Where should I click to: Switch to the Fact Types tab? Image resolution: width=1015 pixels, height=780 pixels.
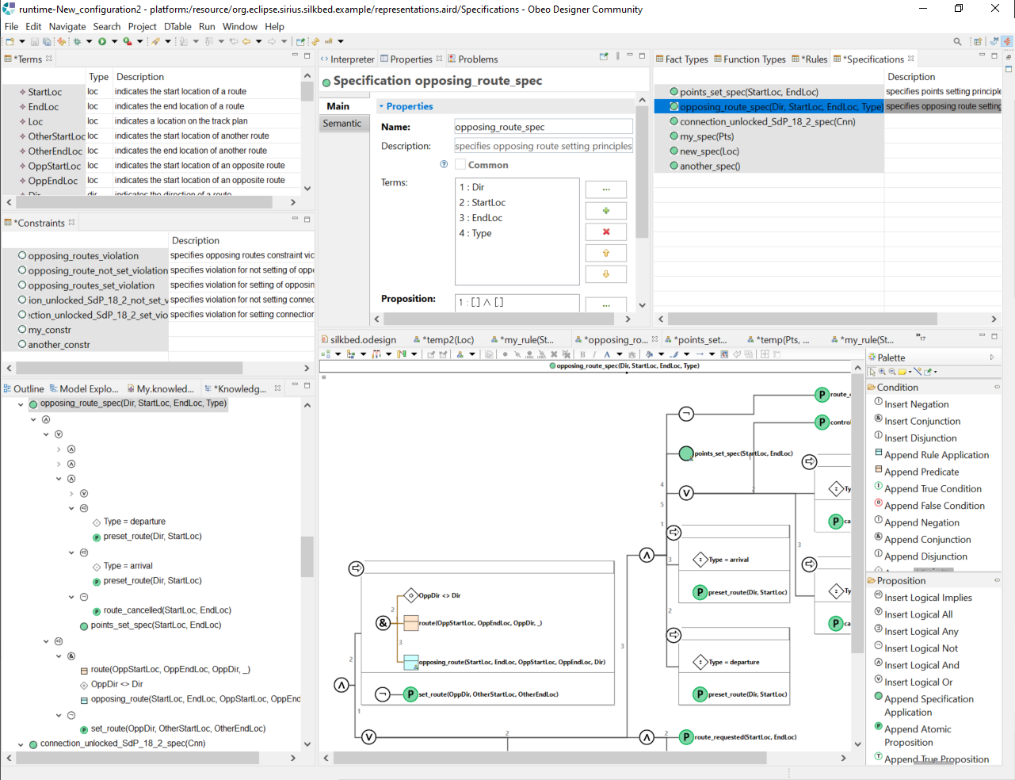click(x=681, y=59)
